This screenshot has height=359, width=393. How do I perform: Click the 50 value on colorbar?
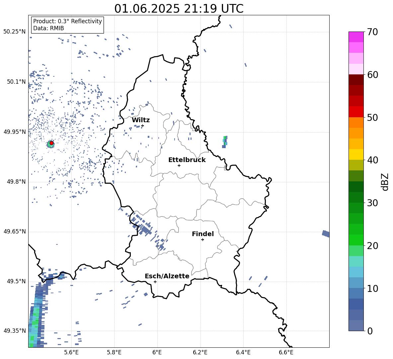click(x=372, y=118)
